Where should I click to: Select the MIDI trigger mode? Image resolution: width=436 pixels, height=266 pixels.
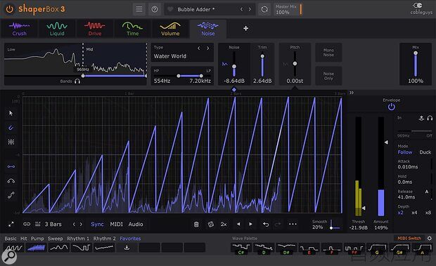pyautogui.click(x=116, y=224)
